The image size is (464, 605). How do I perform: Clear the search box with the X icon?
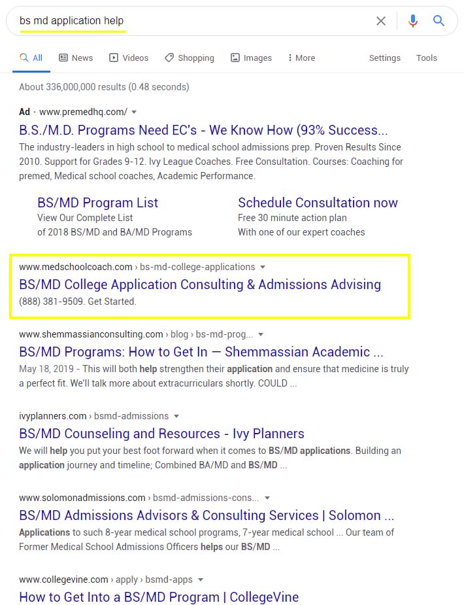coord(381,21)
